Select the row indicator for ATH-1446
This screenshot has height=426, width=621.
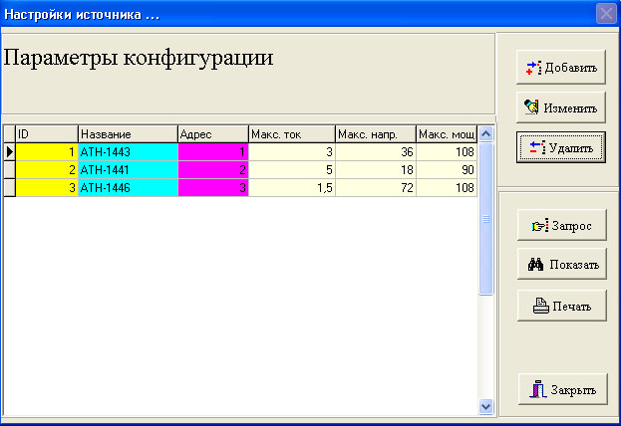(10, 187)
